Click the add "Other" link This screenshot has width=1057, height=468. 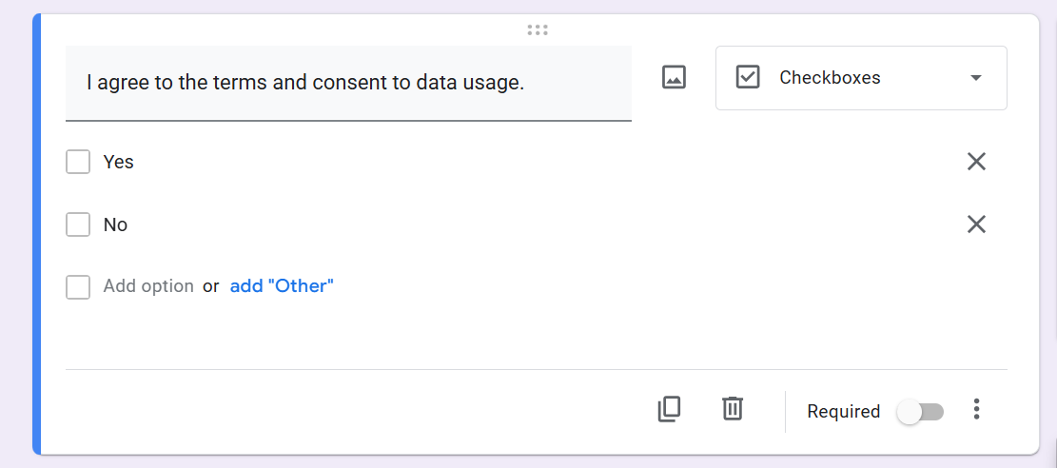tap(282, 285)
